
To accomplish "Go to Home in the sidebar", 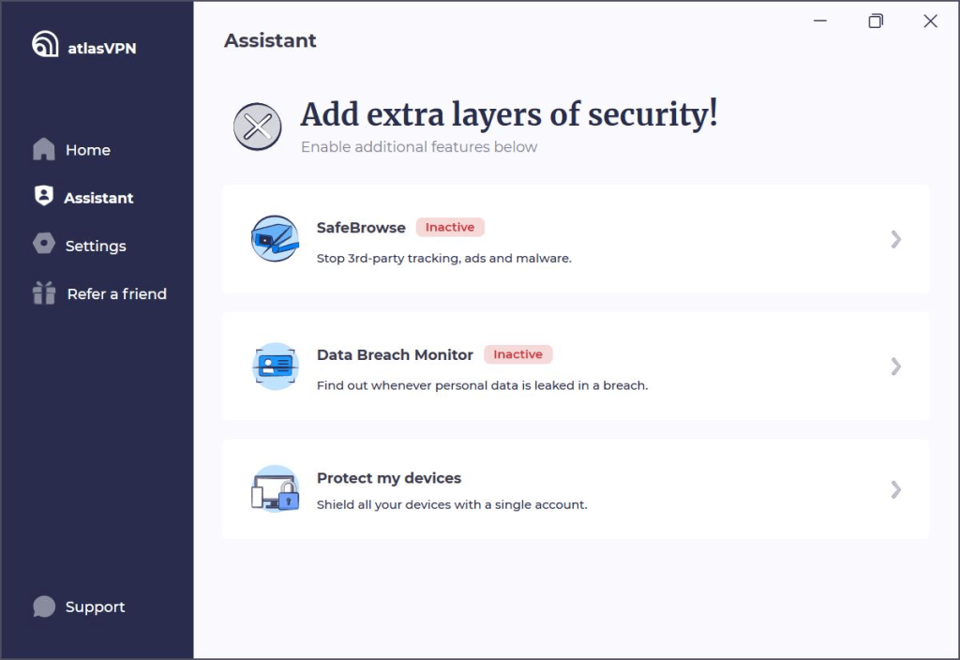I will click(88, 150).
